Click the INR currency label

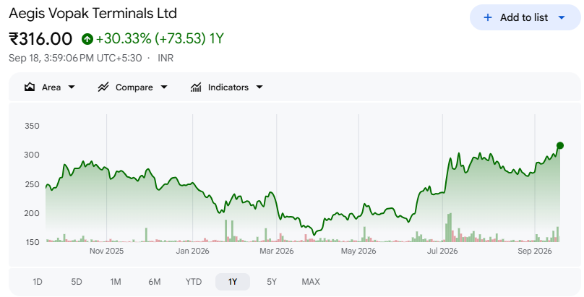166,58
